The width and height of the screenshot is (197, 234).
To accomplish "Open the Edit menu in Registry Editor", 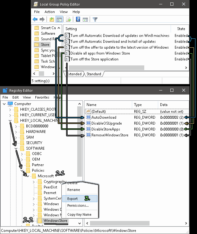I will pos(16,97).
